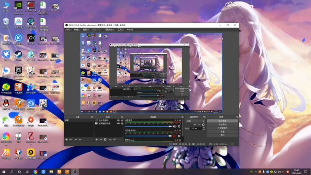Pop out the scenes dock panel
This screenshot has width=311, height=175.
click(x=92, y=117)
